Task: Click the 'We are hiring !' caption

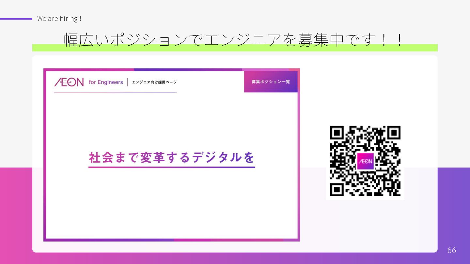Action: 59,19
